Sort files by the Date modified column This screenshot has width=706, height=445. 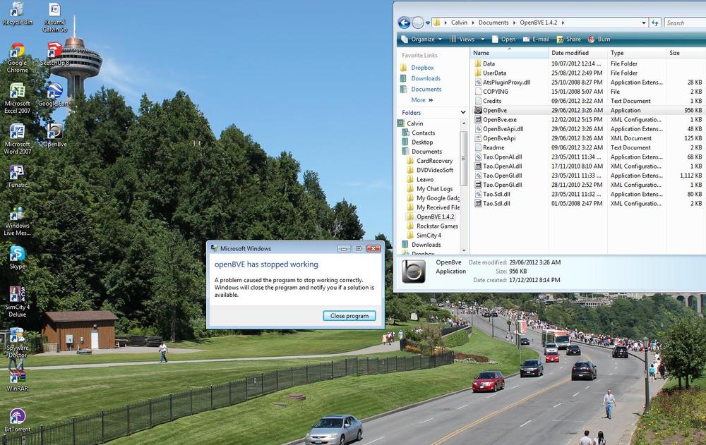point(578,53)
